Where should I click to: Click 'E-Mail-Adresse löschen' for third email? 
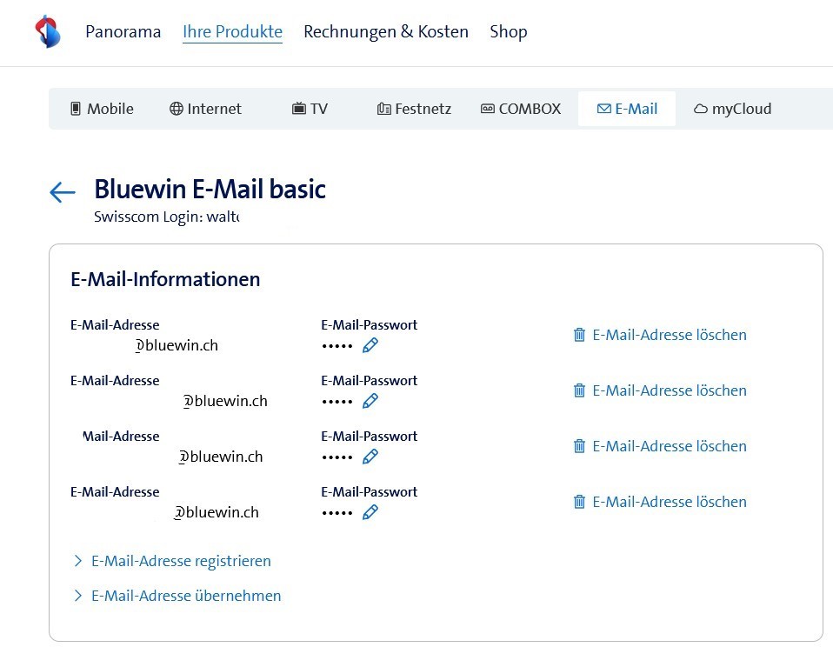tap(669, 446)
